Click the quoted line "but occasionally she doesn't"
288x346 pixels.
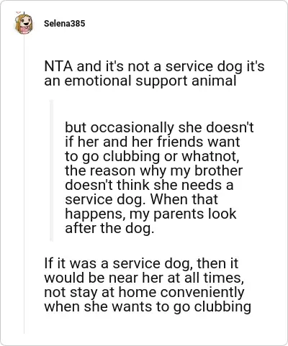pos(159,127)
